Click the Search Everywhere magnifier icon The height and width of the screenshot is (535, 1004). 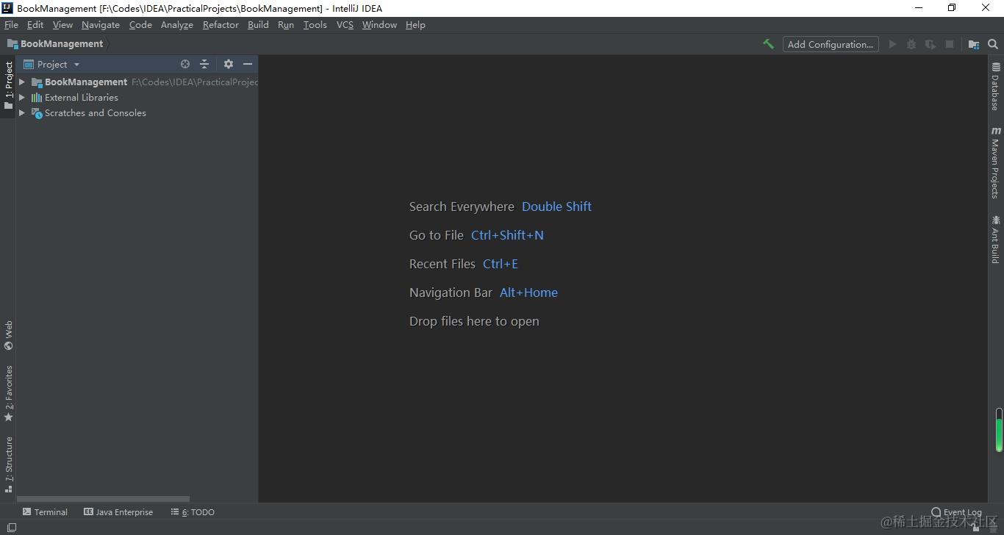pos(993,44)
